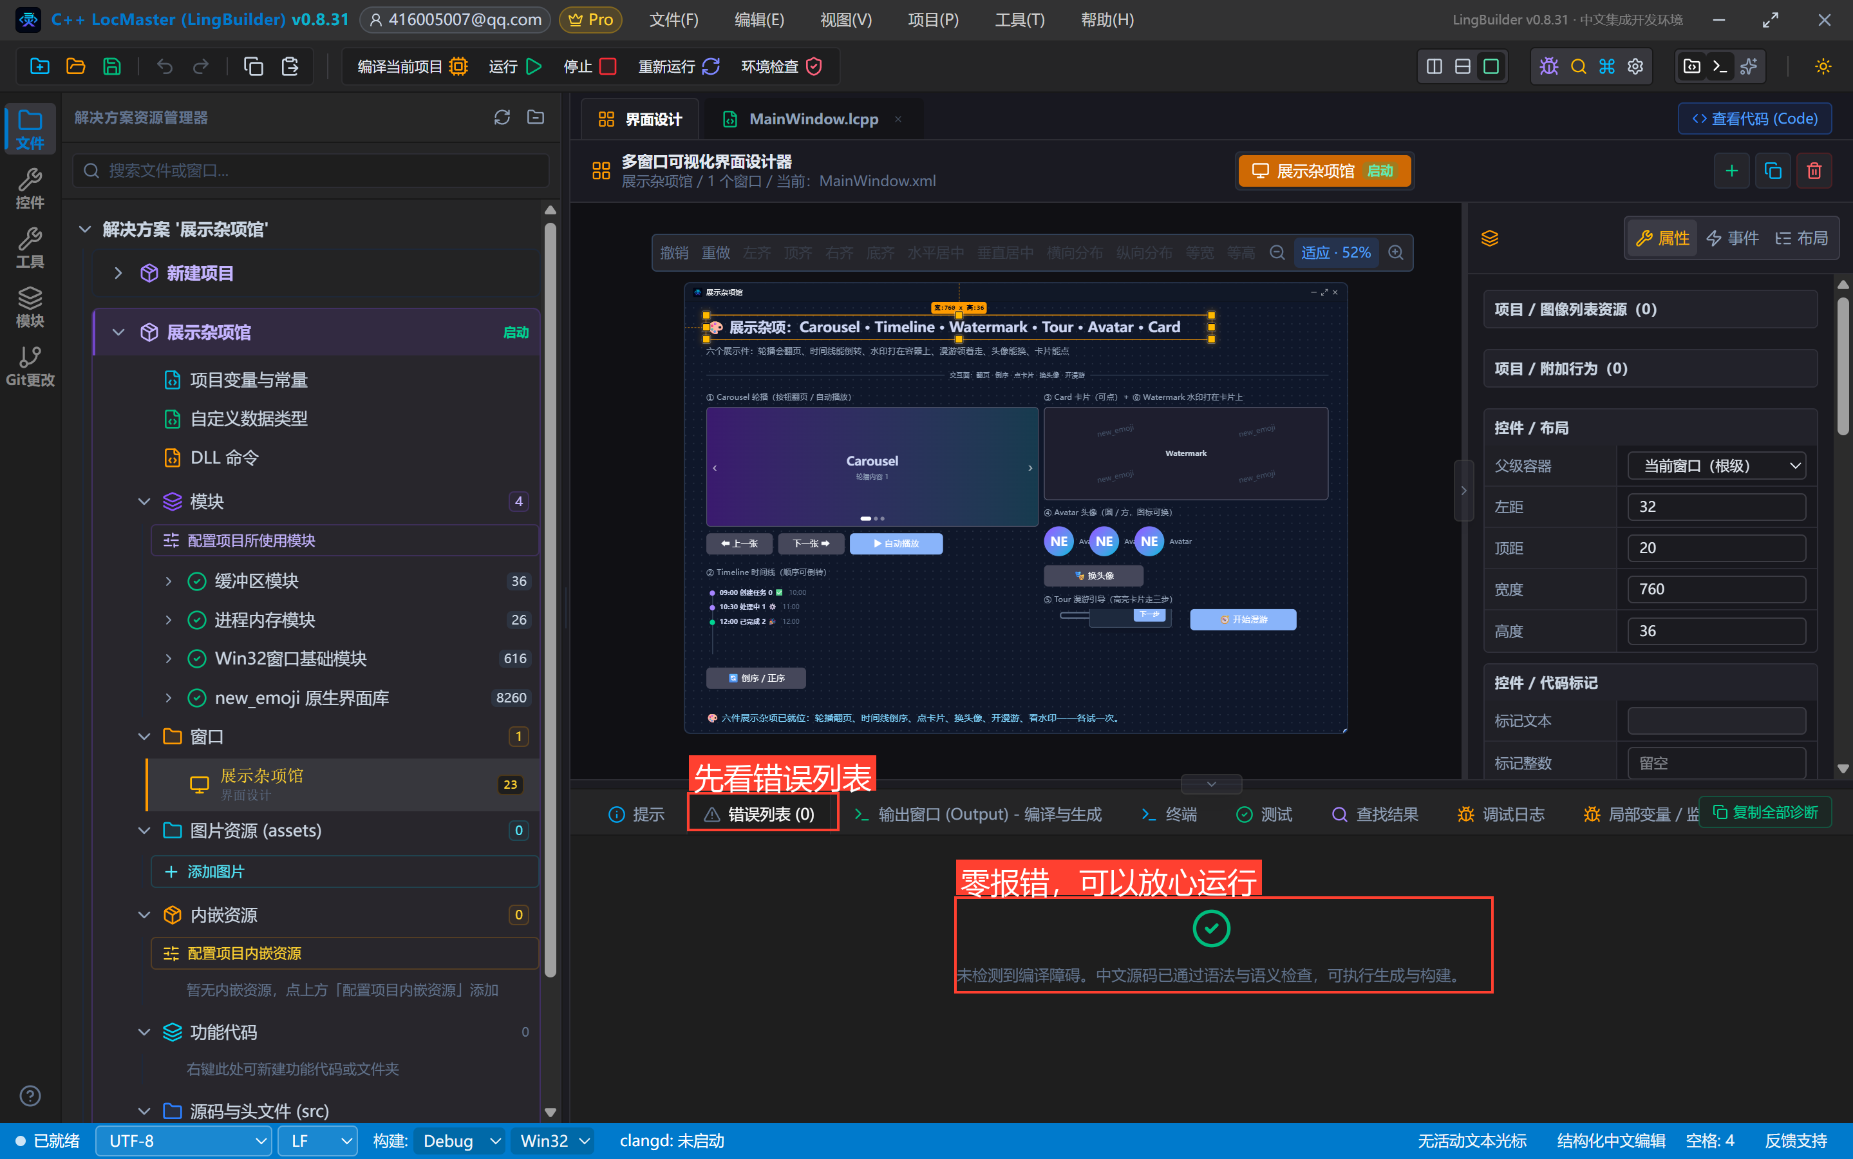Refresh the solution explorer

pyautogui.click(x=502, y=117)
